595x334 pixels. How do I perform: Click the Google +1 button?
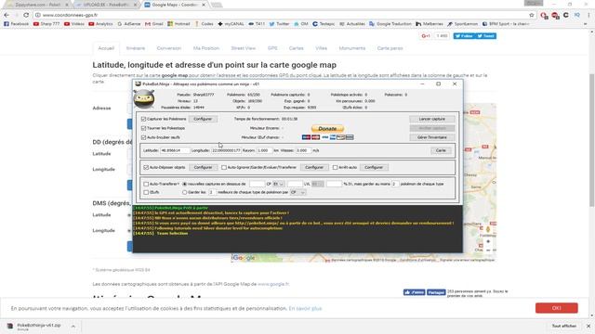click(x=426, y=36)
